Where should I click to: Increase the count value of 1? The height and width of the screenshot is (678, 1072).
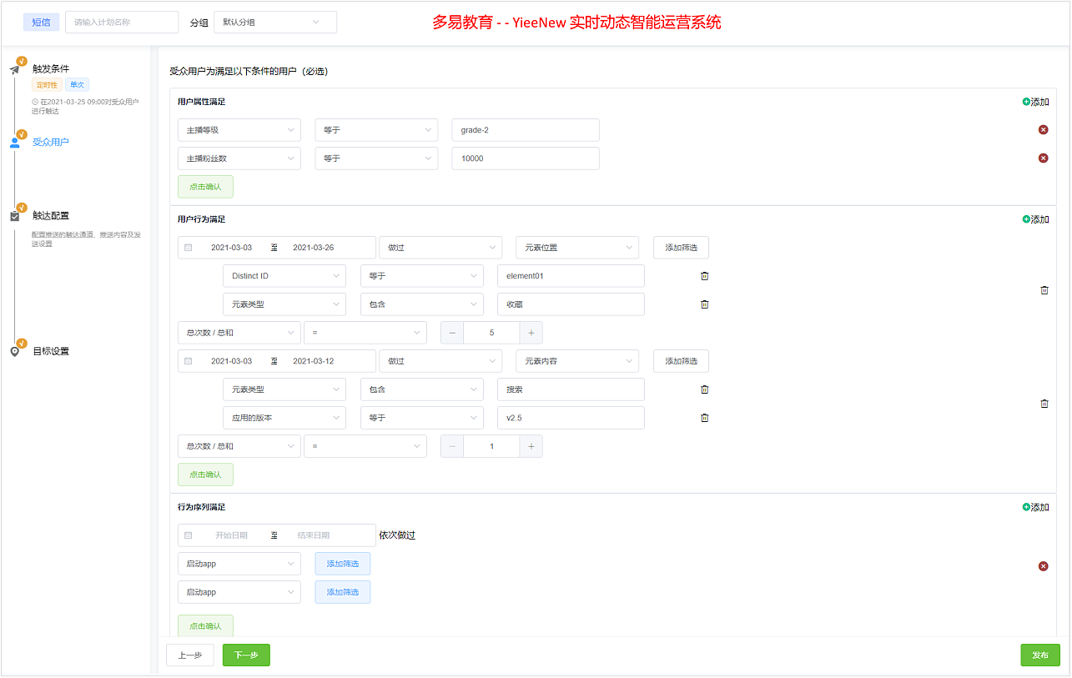(531, 446)
